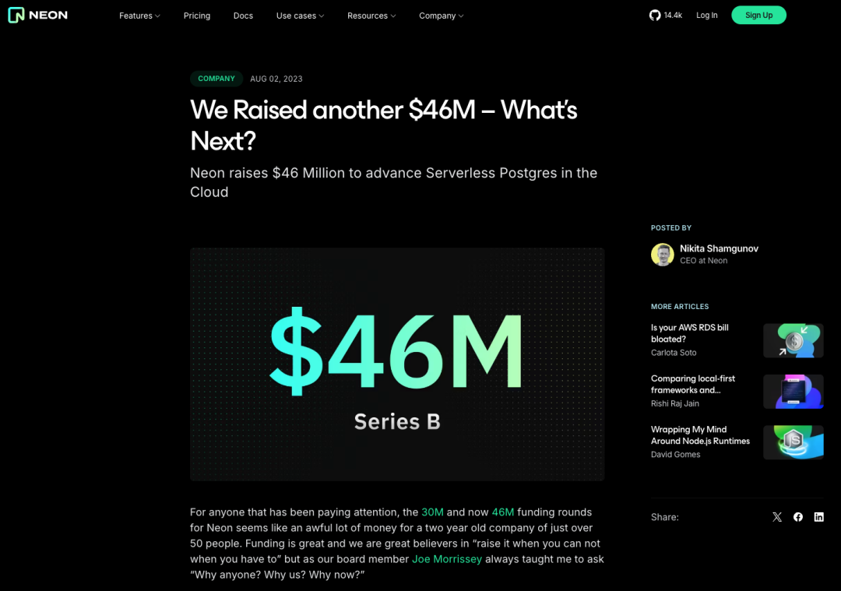Viewport: 841px width, 591px height.
Task: Click Nikita Shamgunov's author avatar
Action: tap(663, 255)
